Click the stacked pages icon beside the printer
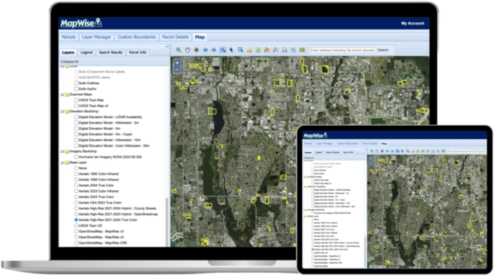This screenshot has height=276, width=494. point(293,50)
